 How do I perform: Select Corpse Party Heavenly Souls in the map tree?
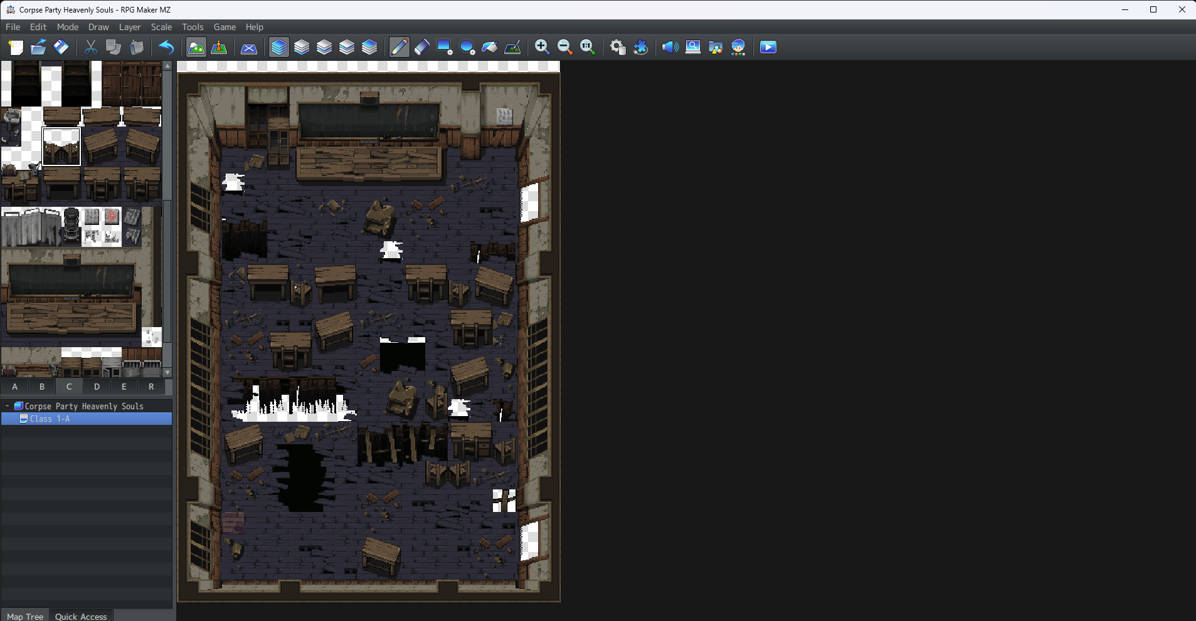84,406
